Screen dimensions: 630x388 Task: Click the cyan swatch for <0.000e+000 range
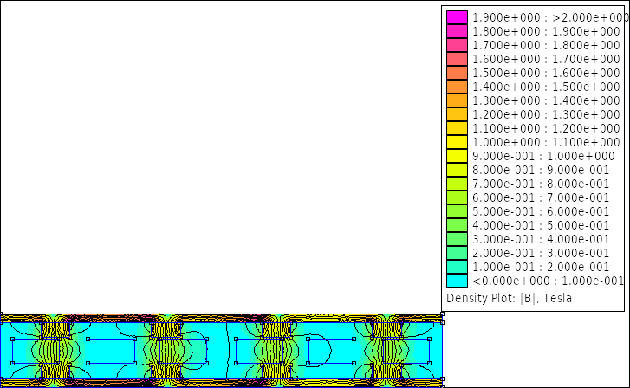pos(457,281)
